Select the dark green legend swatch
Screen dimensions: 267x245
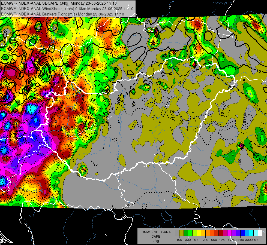coord(186,233)
